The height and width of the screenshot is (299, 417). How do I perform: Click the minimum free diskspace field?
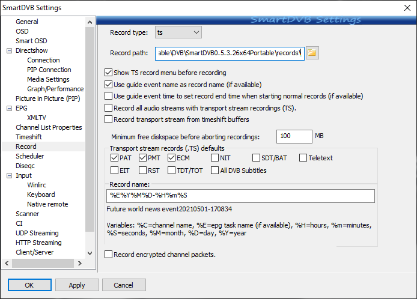pos(294,136)
